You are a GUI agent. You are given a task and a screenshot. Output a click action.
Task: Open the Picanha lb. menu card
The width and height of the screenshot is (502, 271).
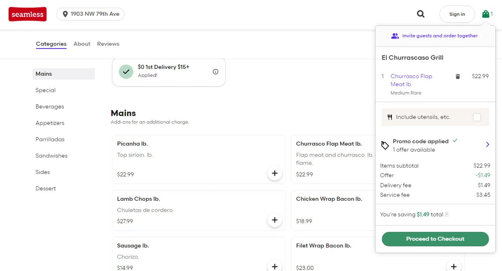coord(199,160)
